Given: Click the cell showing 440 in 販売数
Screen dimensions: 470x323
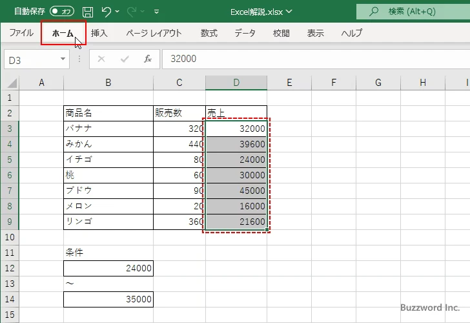Looking at the screenshot, I should pyautogui.click(x=179, y=144).
